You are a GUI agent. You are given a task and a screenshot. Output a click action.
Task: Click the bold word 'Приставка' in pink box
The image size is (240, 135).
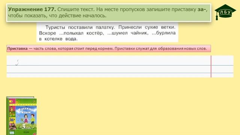[18, 48]
